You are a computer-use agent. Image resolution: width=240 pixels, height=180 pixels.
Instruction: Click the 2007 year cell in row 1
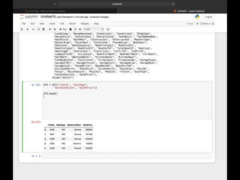pos(52,134)
